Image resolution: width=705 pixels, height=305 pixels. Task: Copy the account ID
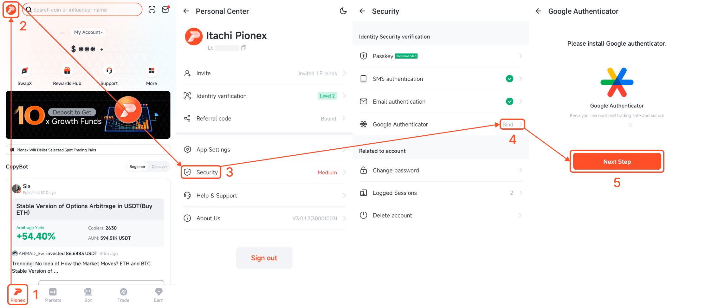pos(243,48)
